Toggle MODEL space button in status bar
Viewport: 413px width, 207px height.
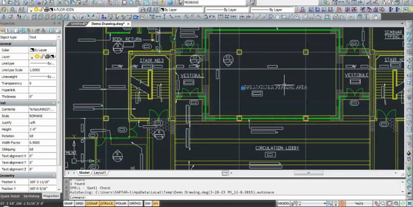(284, 203)
